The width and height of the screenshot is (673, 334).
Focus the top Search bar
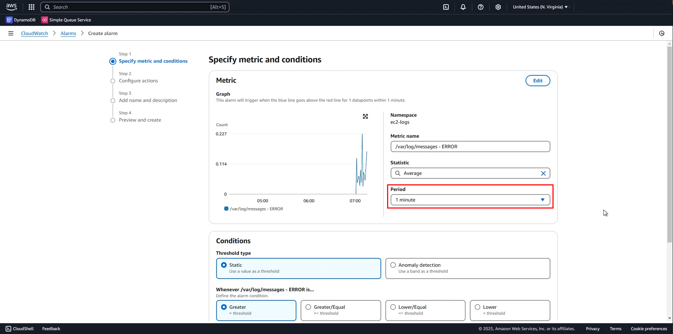click(135, 7)
